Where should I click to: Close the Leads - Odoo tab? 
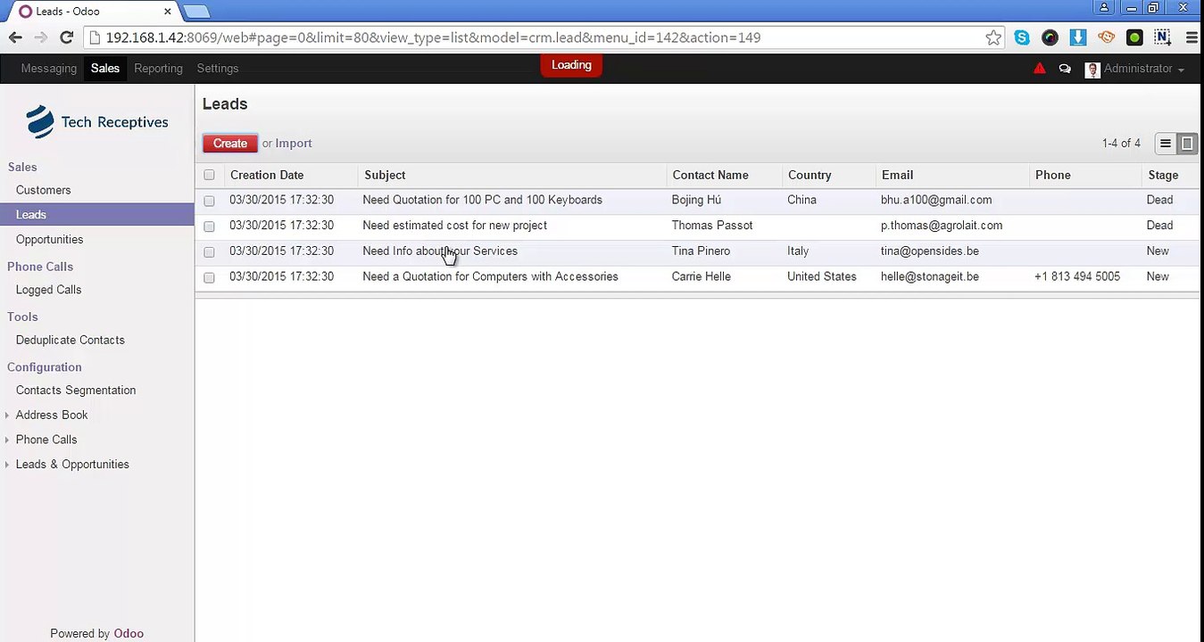coord(167,12)
